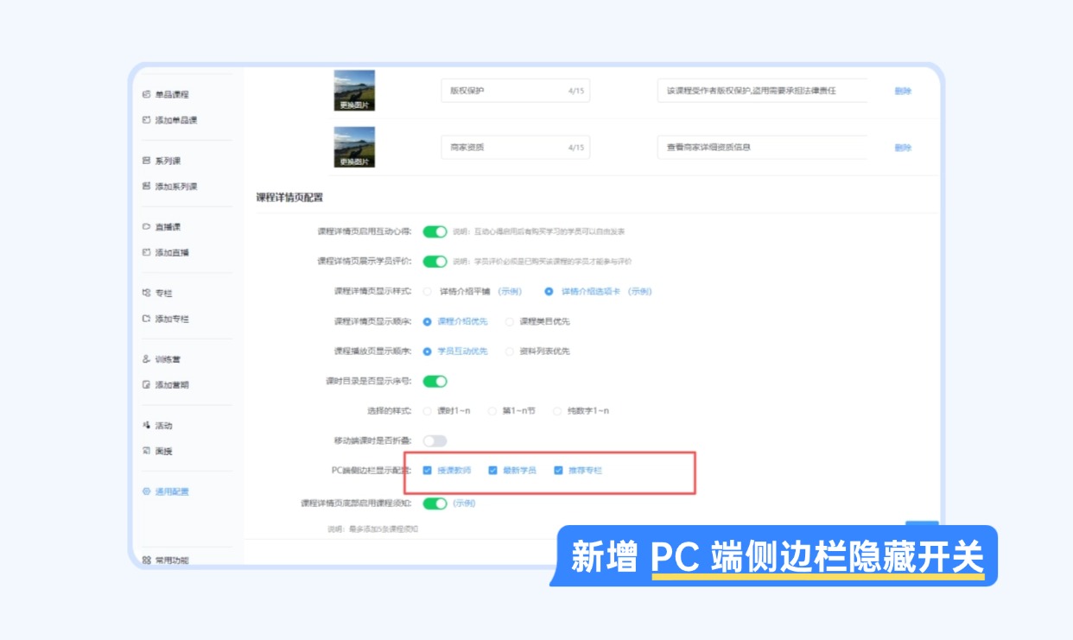The width and height of the screenshot is (1073, 640).
Task: Select 课程类目优先 radio option
Action: 509,321
